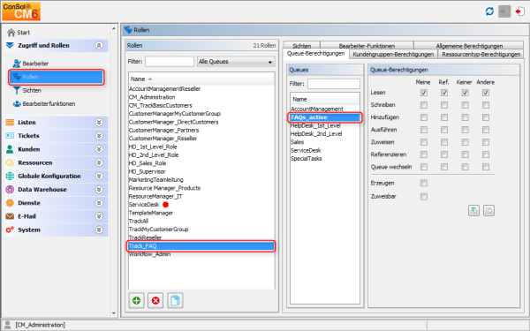Open the Alle Queues dropdown

pyautogui.click(x=236, y=62)
